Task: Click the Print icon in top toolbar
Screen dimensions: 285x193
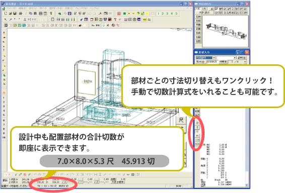Action: pyautogui.click(x=21, y=14)
